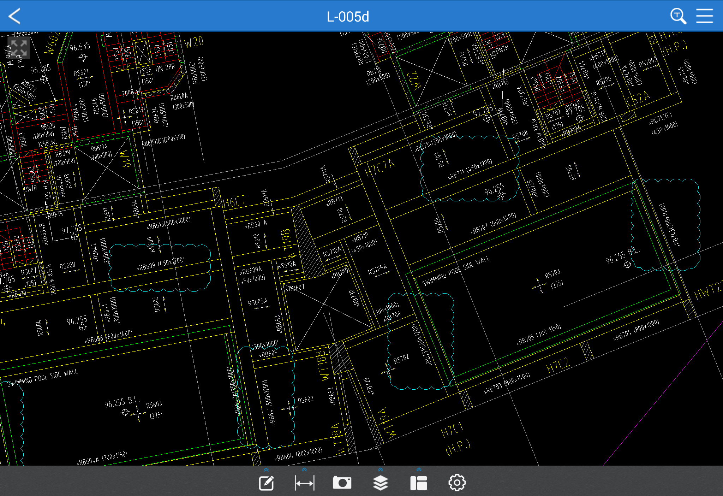Viewport: 723px width, 496px height.
Task: Tap the RB707 (600x1400) beam label
Action: [494, 224]
